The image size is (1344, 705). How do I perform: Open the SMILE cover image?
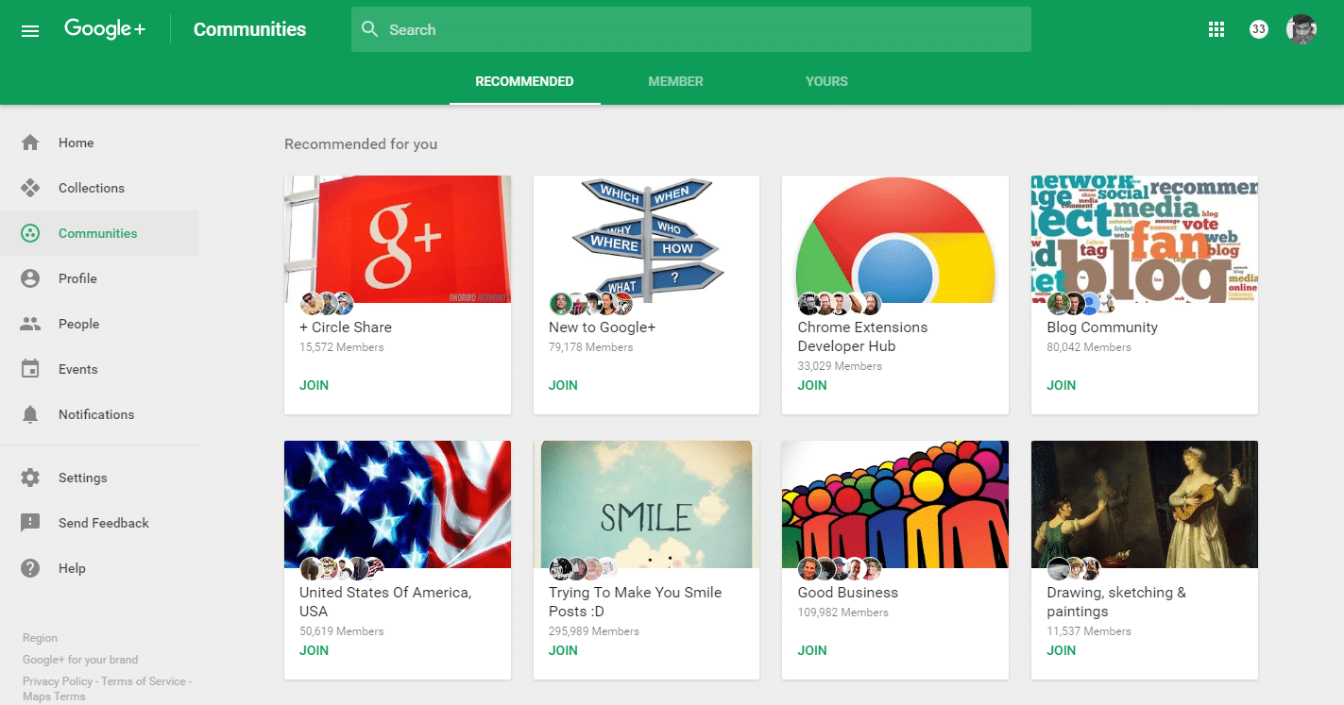647,504
